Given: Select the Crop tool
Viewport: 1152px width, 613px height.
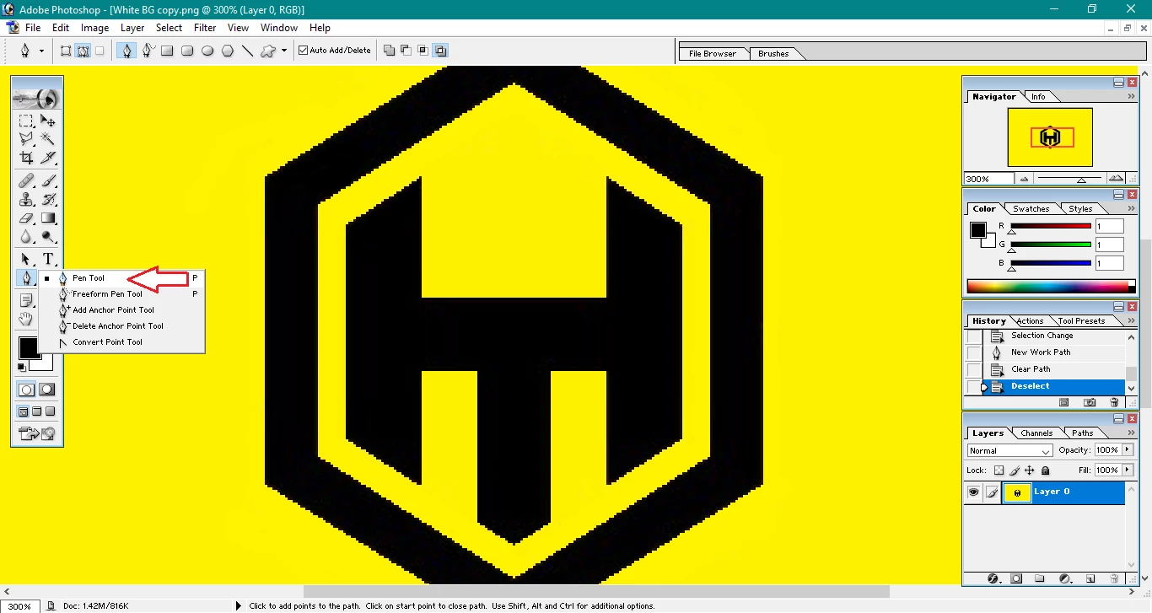Looking at the screenshot, I should pos(26,158).
